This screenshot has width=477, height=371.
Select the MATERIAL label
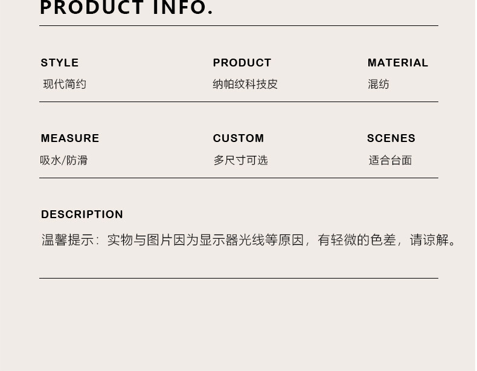(398, 63)
